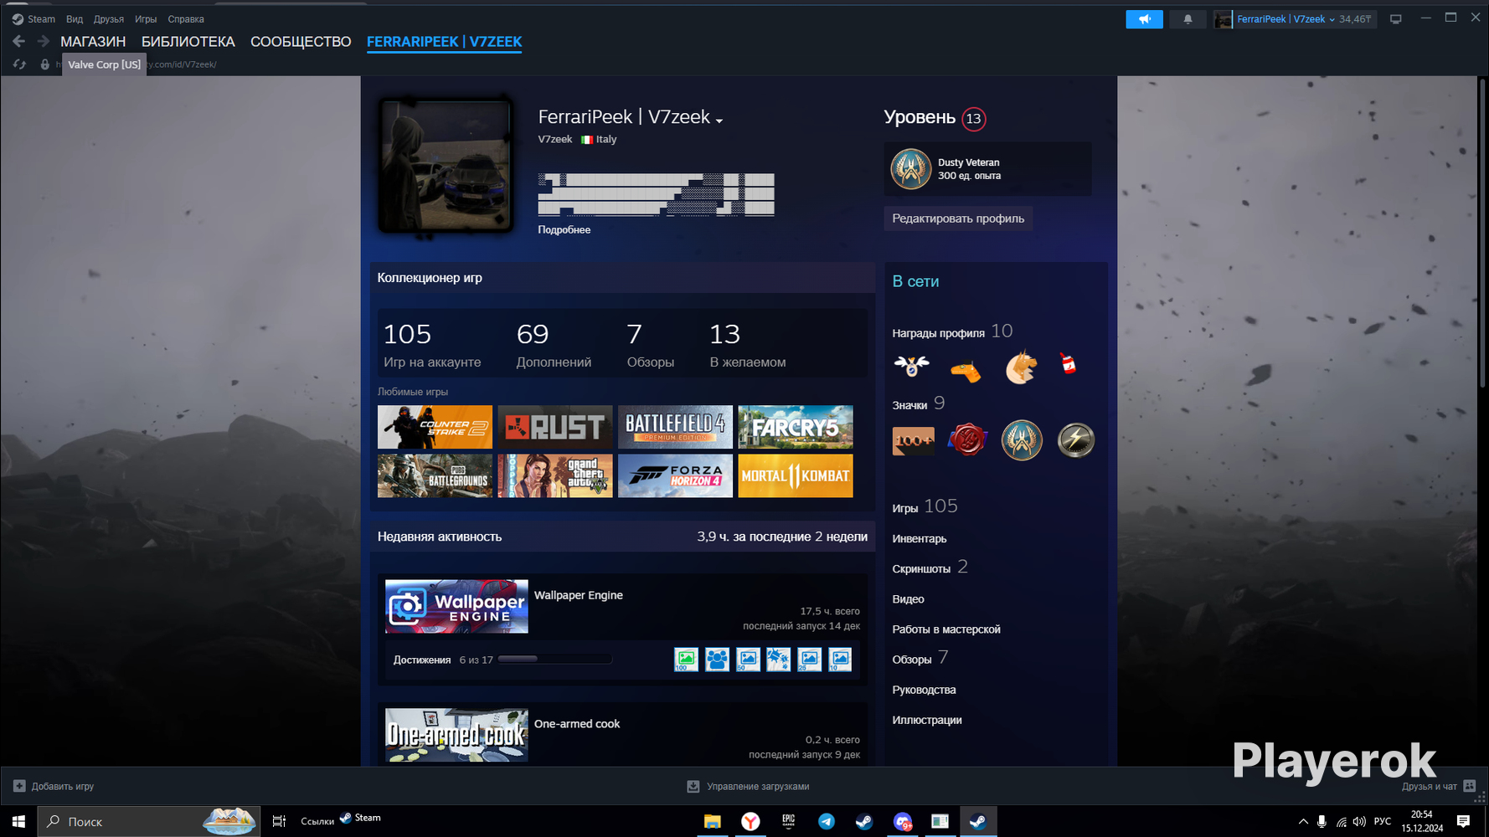The image size is (1489, 837).
Task: Switch to Big Picture mode via monitor icon
Action: (x=1395, y=19)
